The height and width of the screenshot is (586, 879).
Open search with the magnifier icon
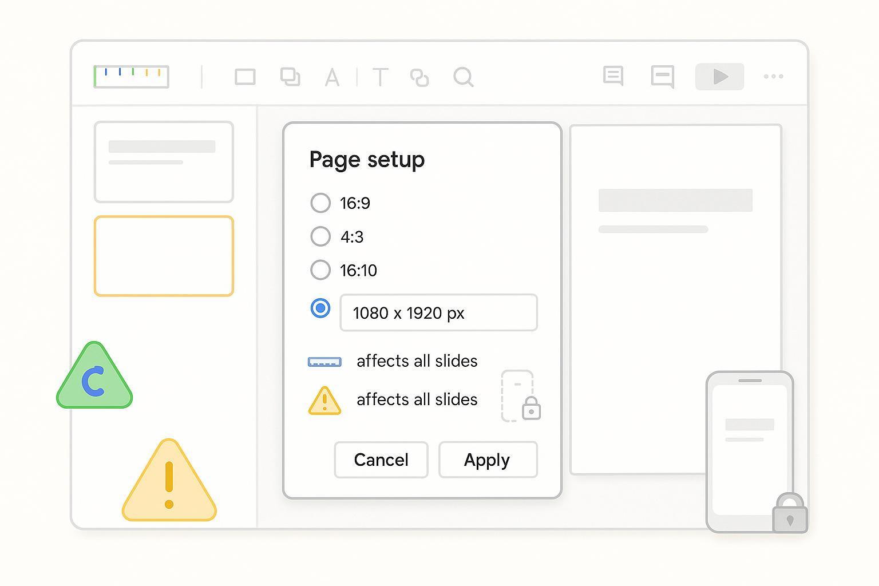pos(463,77)
